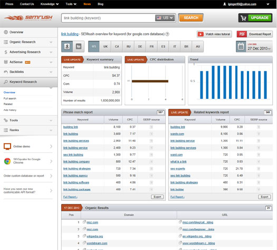Open News in the top menu

[x=87, y=4]
